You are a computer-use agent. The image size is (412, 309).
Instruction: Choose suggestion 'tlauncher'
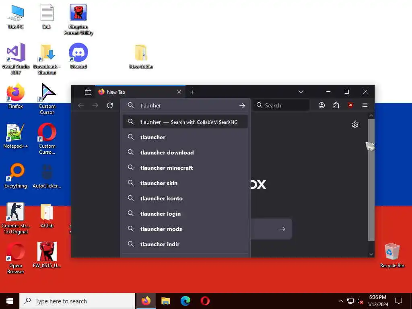[x=185, y=137]
